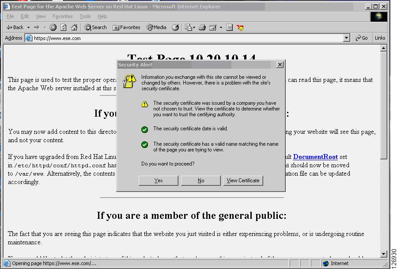
Task: Open the View menu
Action: click(x=41, y=16)
